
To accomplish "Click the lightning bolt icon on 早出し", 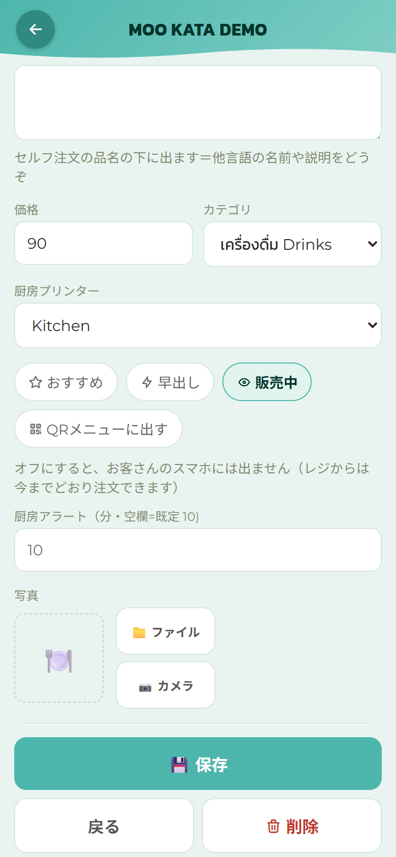I will (x=147, y=382).
